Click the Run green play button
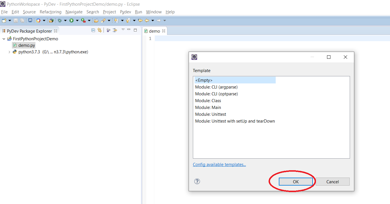 coord(71,20)
